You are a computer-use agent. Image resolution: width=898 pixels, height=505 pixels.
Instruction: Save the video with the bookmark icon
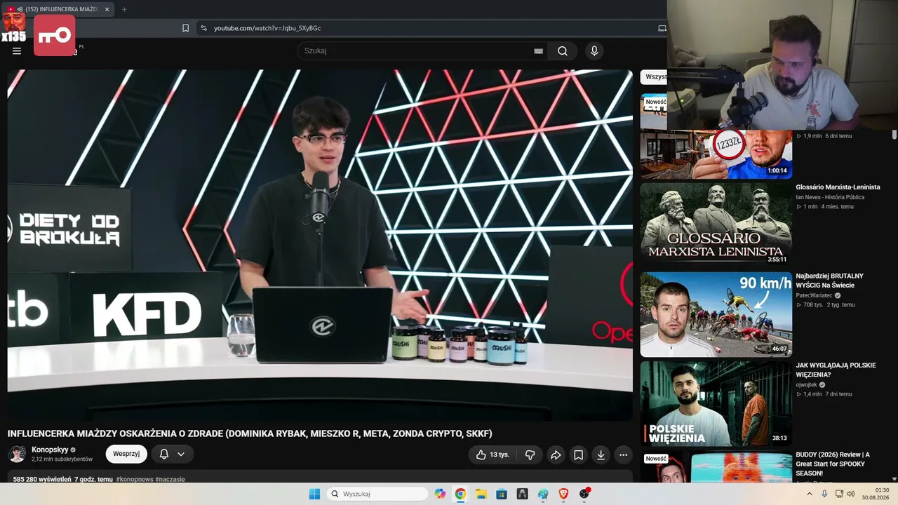(x=578, y=454)
